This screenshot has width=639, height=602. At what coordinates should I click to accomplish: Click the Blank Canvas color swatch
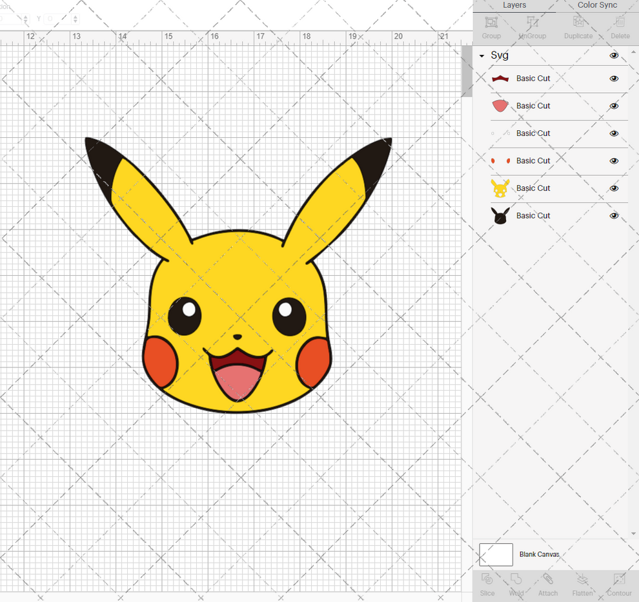coord(496,554)
